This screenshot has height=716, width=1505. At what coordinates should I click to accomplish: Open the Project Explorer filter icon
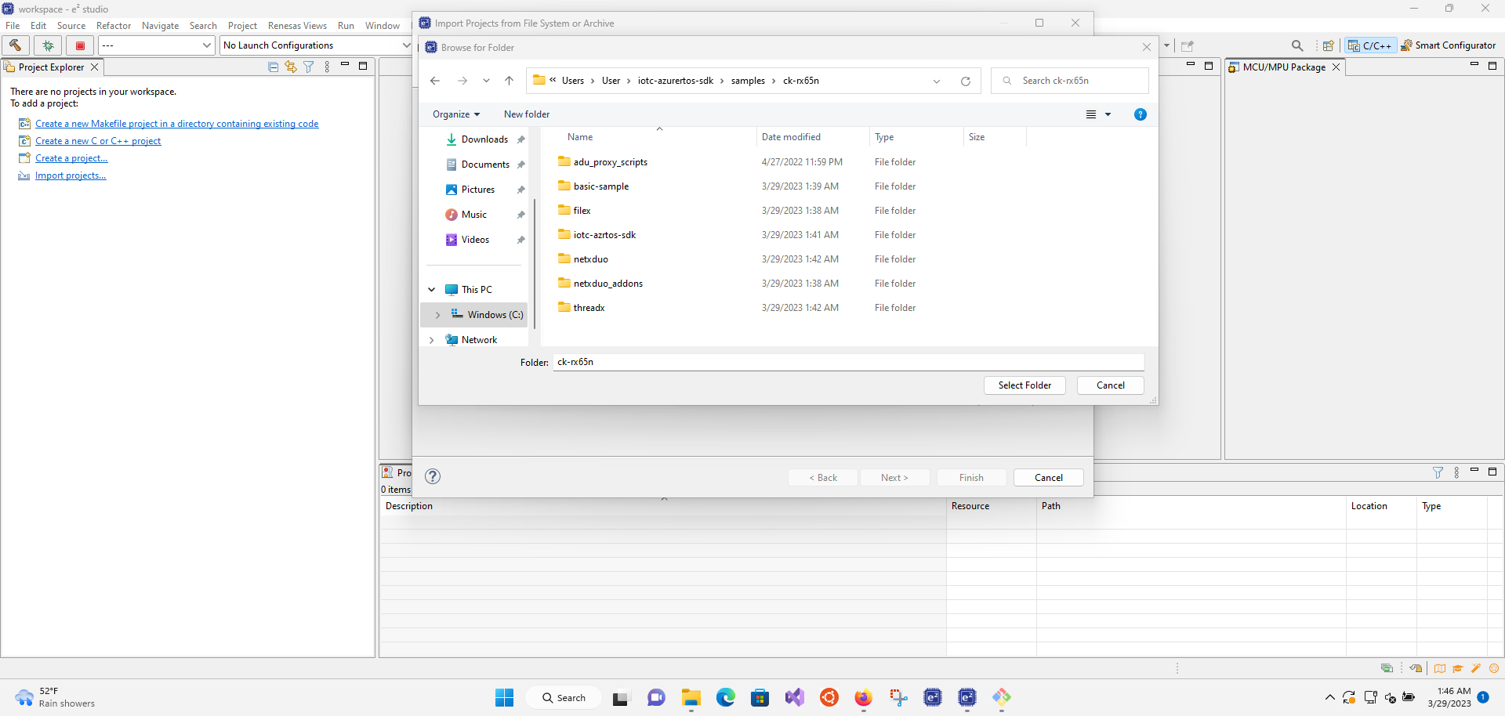pos(309,67)
